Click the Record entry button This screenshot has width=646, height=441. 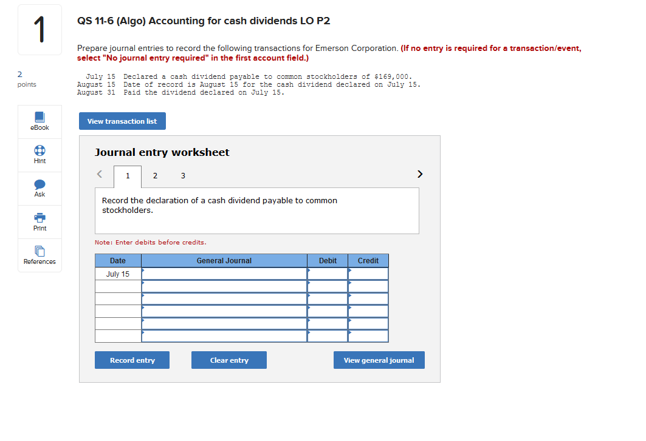tap(132, 360)
